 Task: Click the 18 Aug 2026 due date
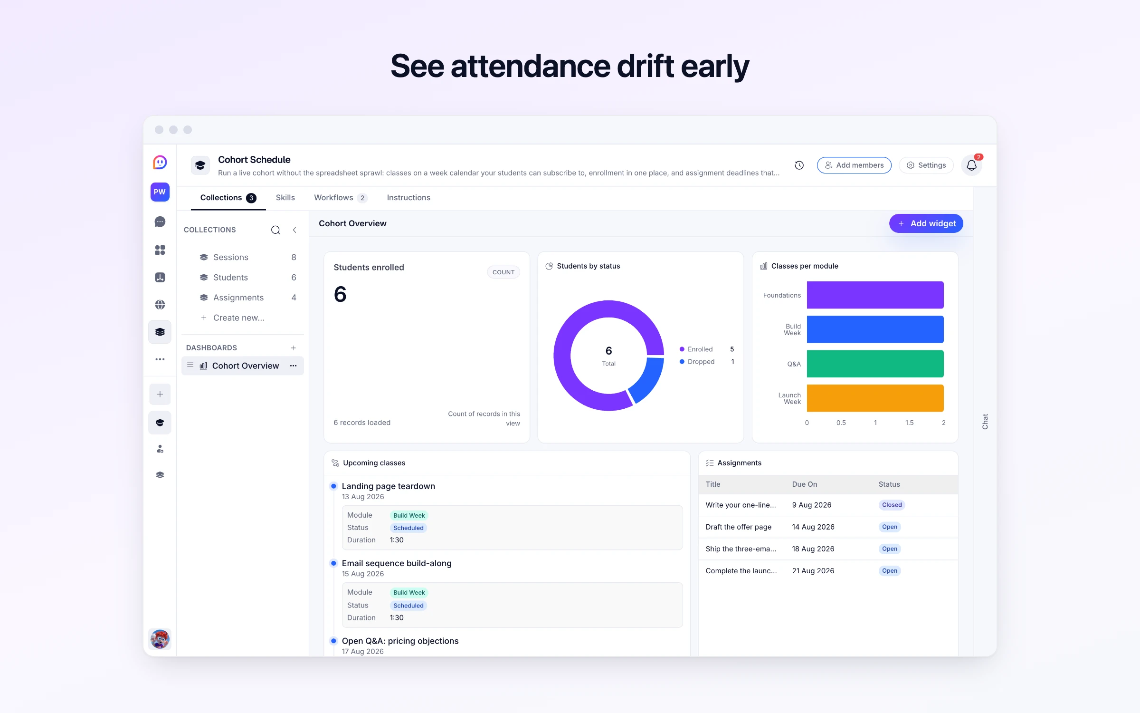(813, 549)
